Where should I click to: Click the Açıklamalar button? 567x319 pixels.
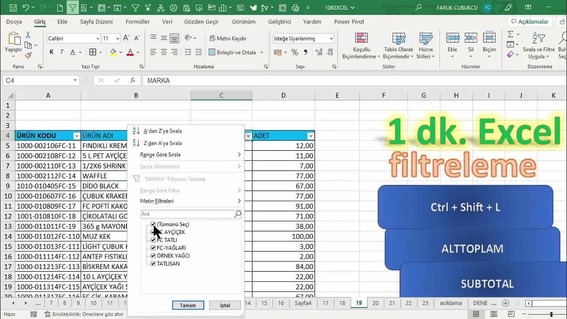[530, 22]
